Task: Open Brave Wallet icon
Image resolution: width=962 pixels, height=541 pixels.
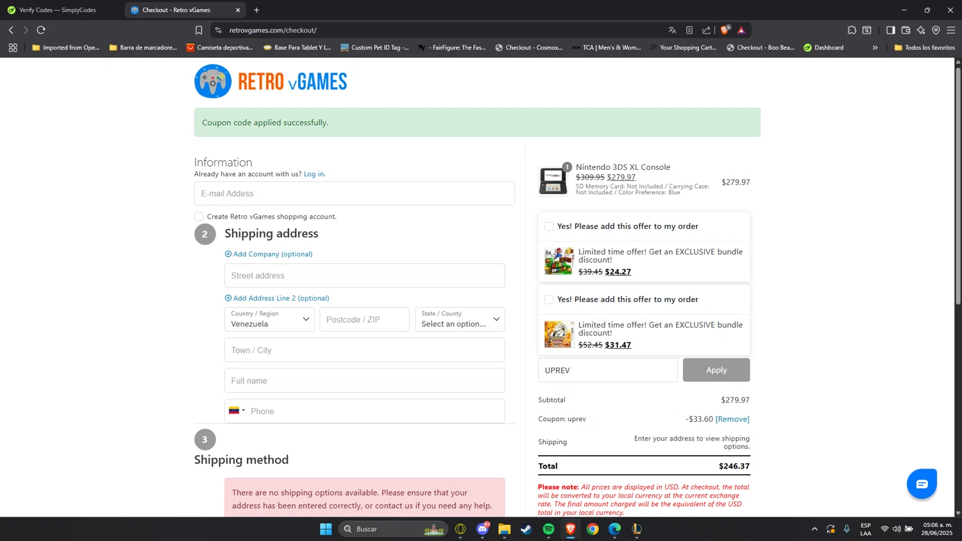Action: [x=906, y=30]
